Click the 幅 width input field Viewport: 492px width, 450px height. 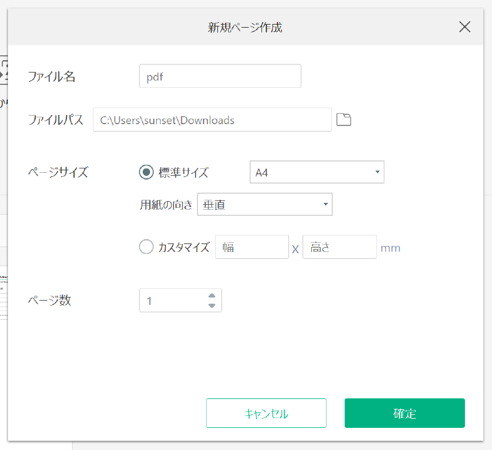pyautogui.click(x=252, y=247)
